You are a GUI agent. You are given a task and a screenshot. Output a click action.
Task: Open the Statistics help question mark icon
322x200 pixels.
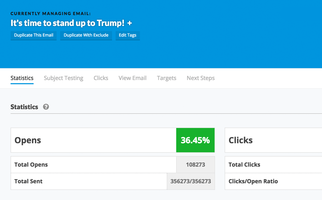(x=46, y=107)
